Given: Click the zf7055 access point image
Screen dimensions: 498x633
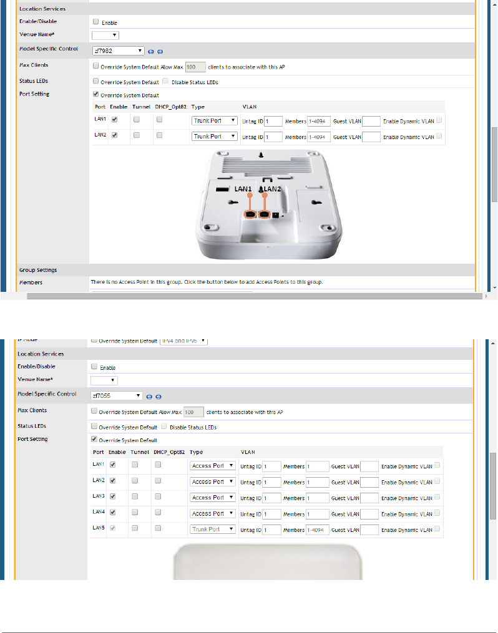Looking at the screenshot, I should point(268,563).
